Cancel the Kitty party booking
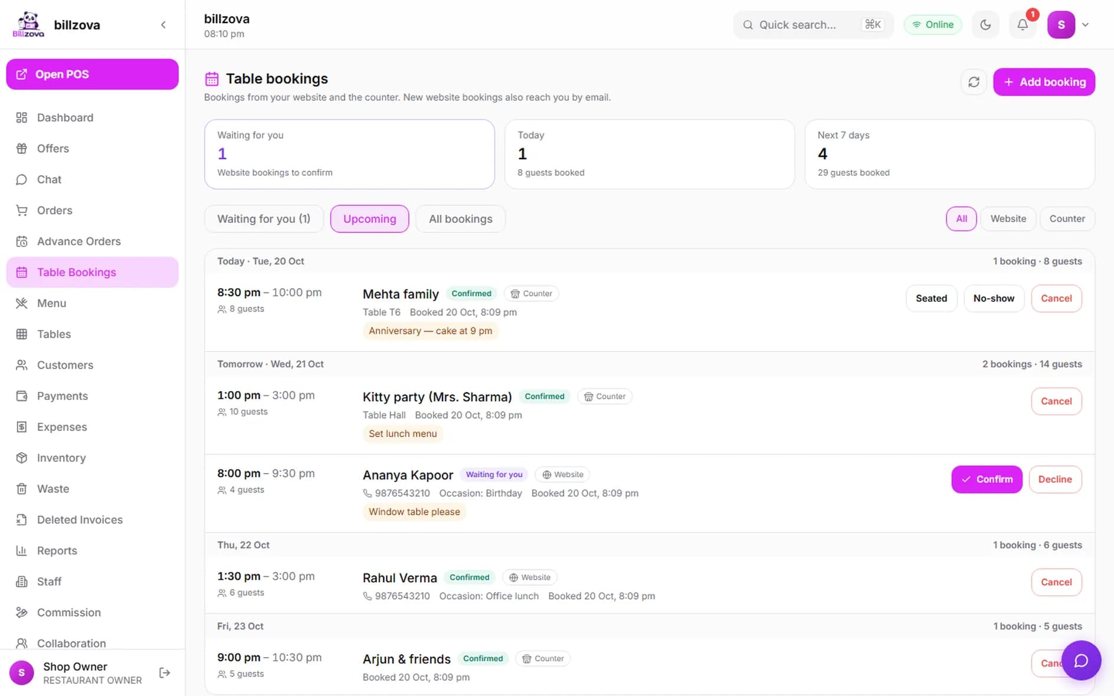Screen dimensions: 1114x696 1056,401
